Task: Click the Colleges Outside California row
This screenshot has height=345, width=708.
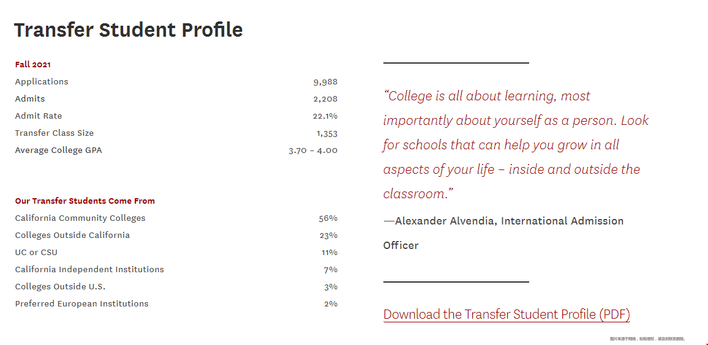Action: pyautogui.click(x=176, y=236)
